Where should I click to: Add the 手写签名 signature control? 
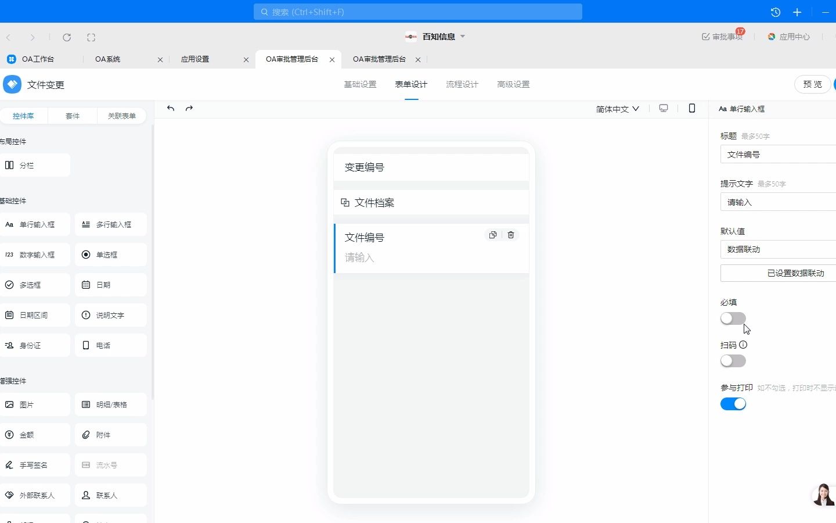tap(34, 465)
